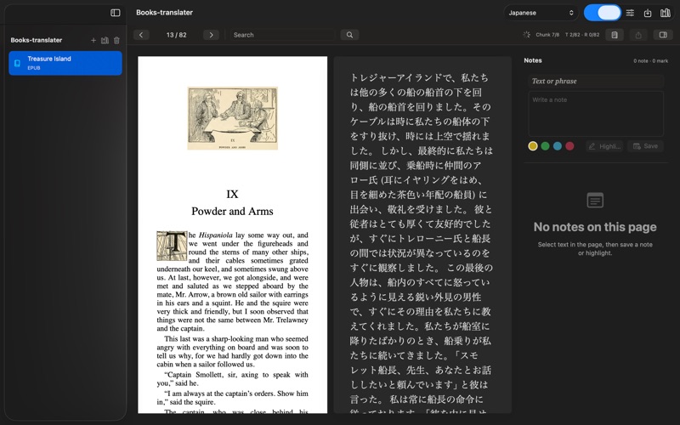Screen dimensions: 680x425
Task: Click the chapter number IX heading
Action: (x=232, y=195)
